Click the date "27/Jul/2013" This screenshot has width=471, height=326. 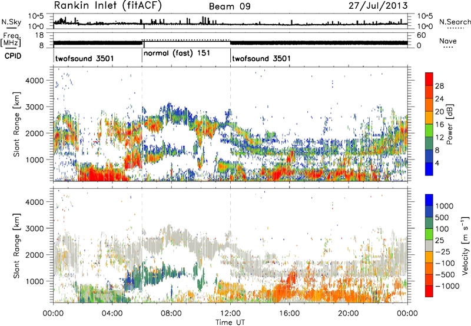[378, 6]
